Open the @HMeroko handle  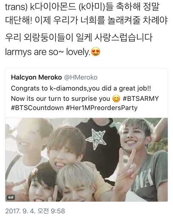pyautogui.click(x=81, y=77)
